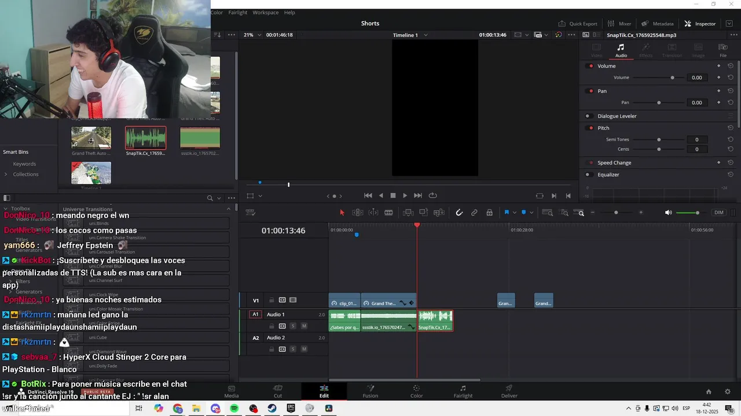Toggle Loop playback button

[x=432, y=196]
